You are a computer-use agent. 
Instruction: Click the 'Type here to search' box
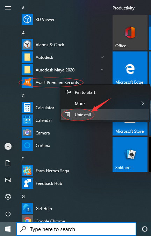[x=76, y=229]
